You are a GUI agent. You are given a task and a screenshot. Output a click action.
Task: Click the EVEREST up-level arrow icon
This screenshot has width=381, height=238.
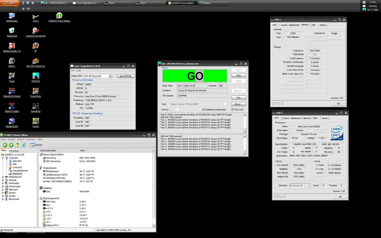tap(17, 145)
